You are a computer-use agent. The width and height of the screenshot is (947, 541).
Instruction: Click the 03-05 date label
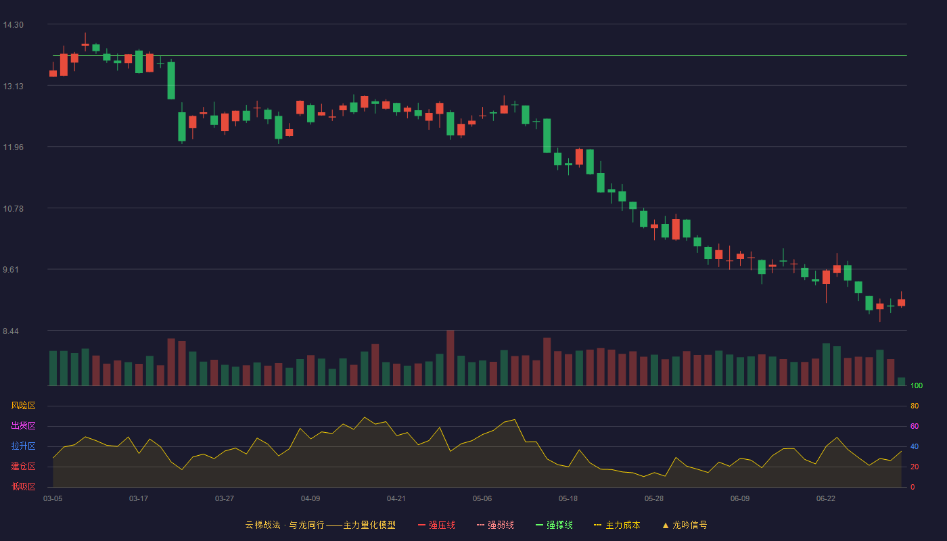coord(53,498)
